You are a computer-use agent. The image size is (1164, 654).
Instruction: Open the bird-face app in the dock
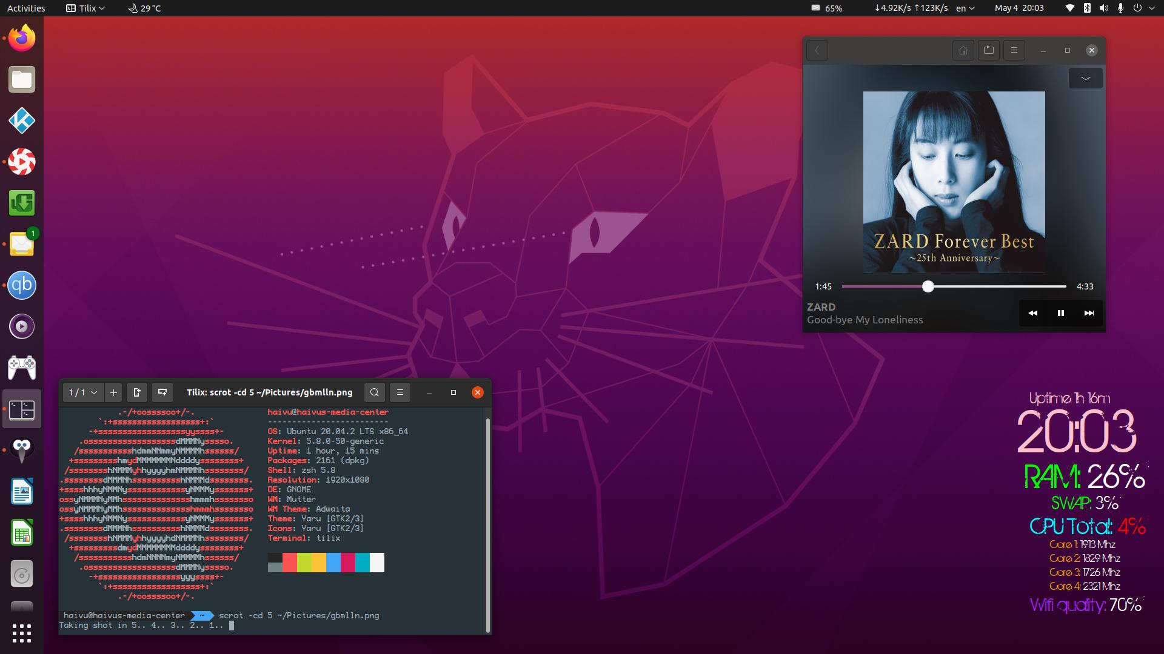pyautogui.click(x=22, y=451)
